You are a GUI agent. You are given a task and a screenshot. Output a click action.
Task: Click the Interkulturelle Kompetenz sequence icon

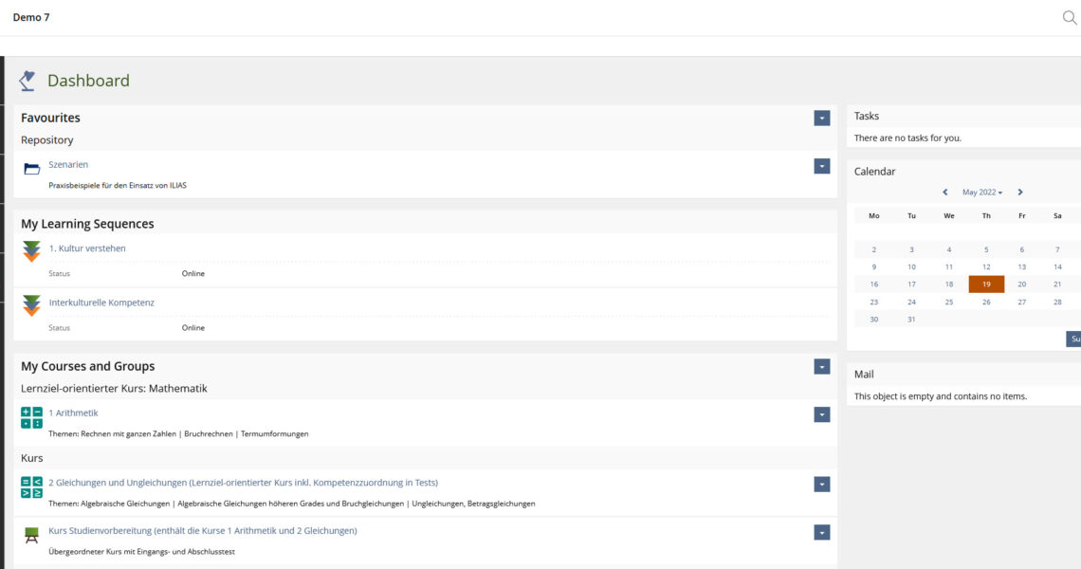click(x=32, y=305)
